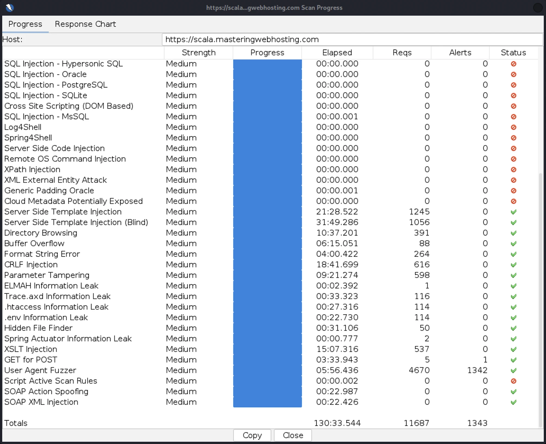Click skipped status icon for Log4Shell row
This screenshot has height=444, width=546.
pos(513,127)
